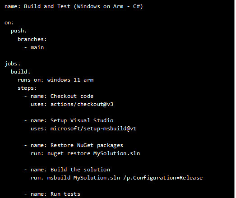
Task: Click the 'jobs:' section key
Action: click(13, 64)
